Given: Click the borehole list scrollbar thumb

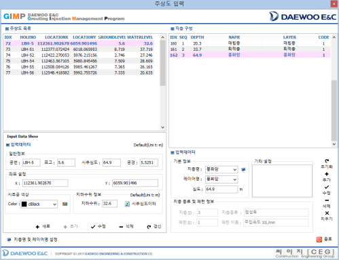Looking at the screenshot, I should 162,63.
